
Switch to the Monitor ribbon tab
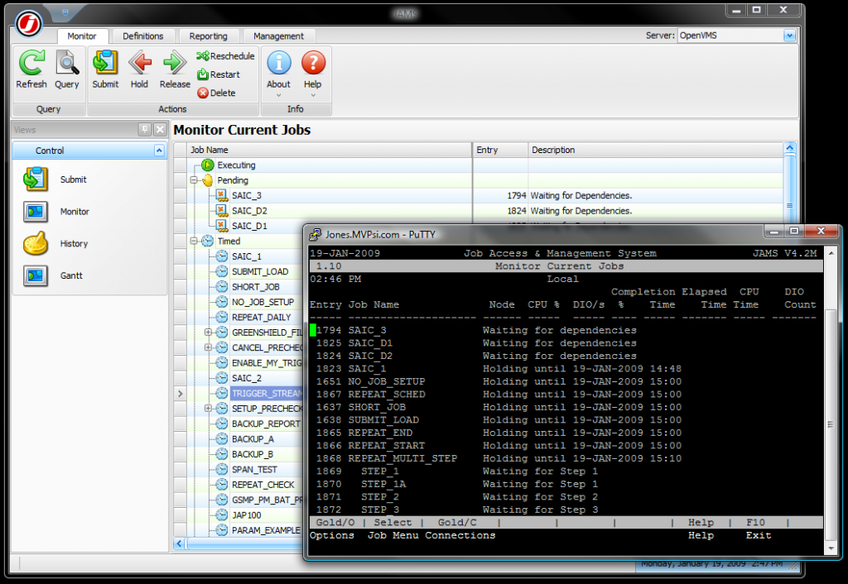coord(82,36)
